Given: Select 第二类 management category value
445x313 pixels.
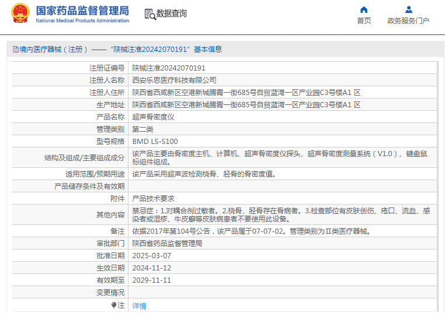Looking at the screenshot, I should coord(142,129).
